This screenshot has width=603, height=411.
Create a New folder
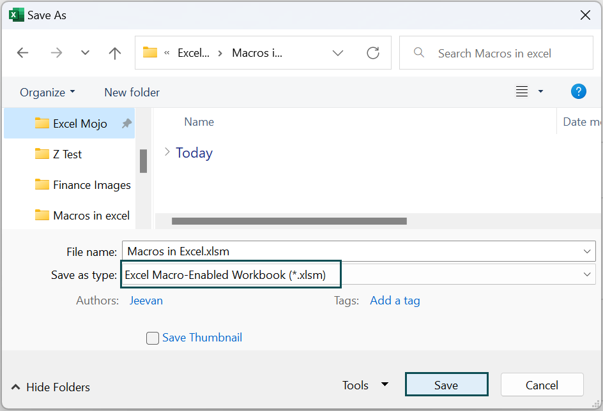(x=132, y=93)
